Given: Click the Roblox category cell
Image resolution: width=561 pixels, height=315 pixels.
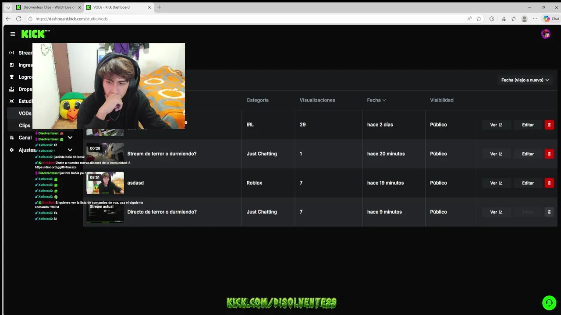Looking at the screenshot, I should coord(254,183).
